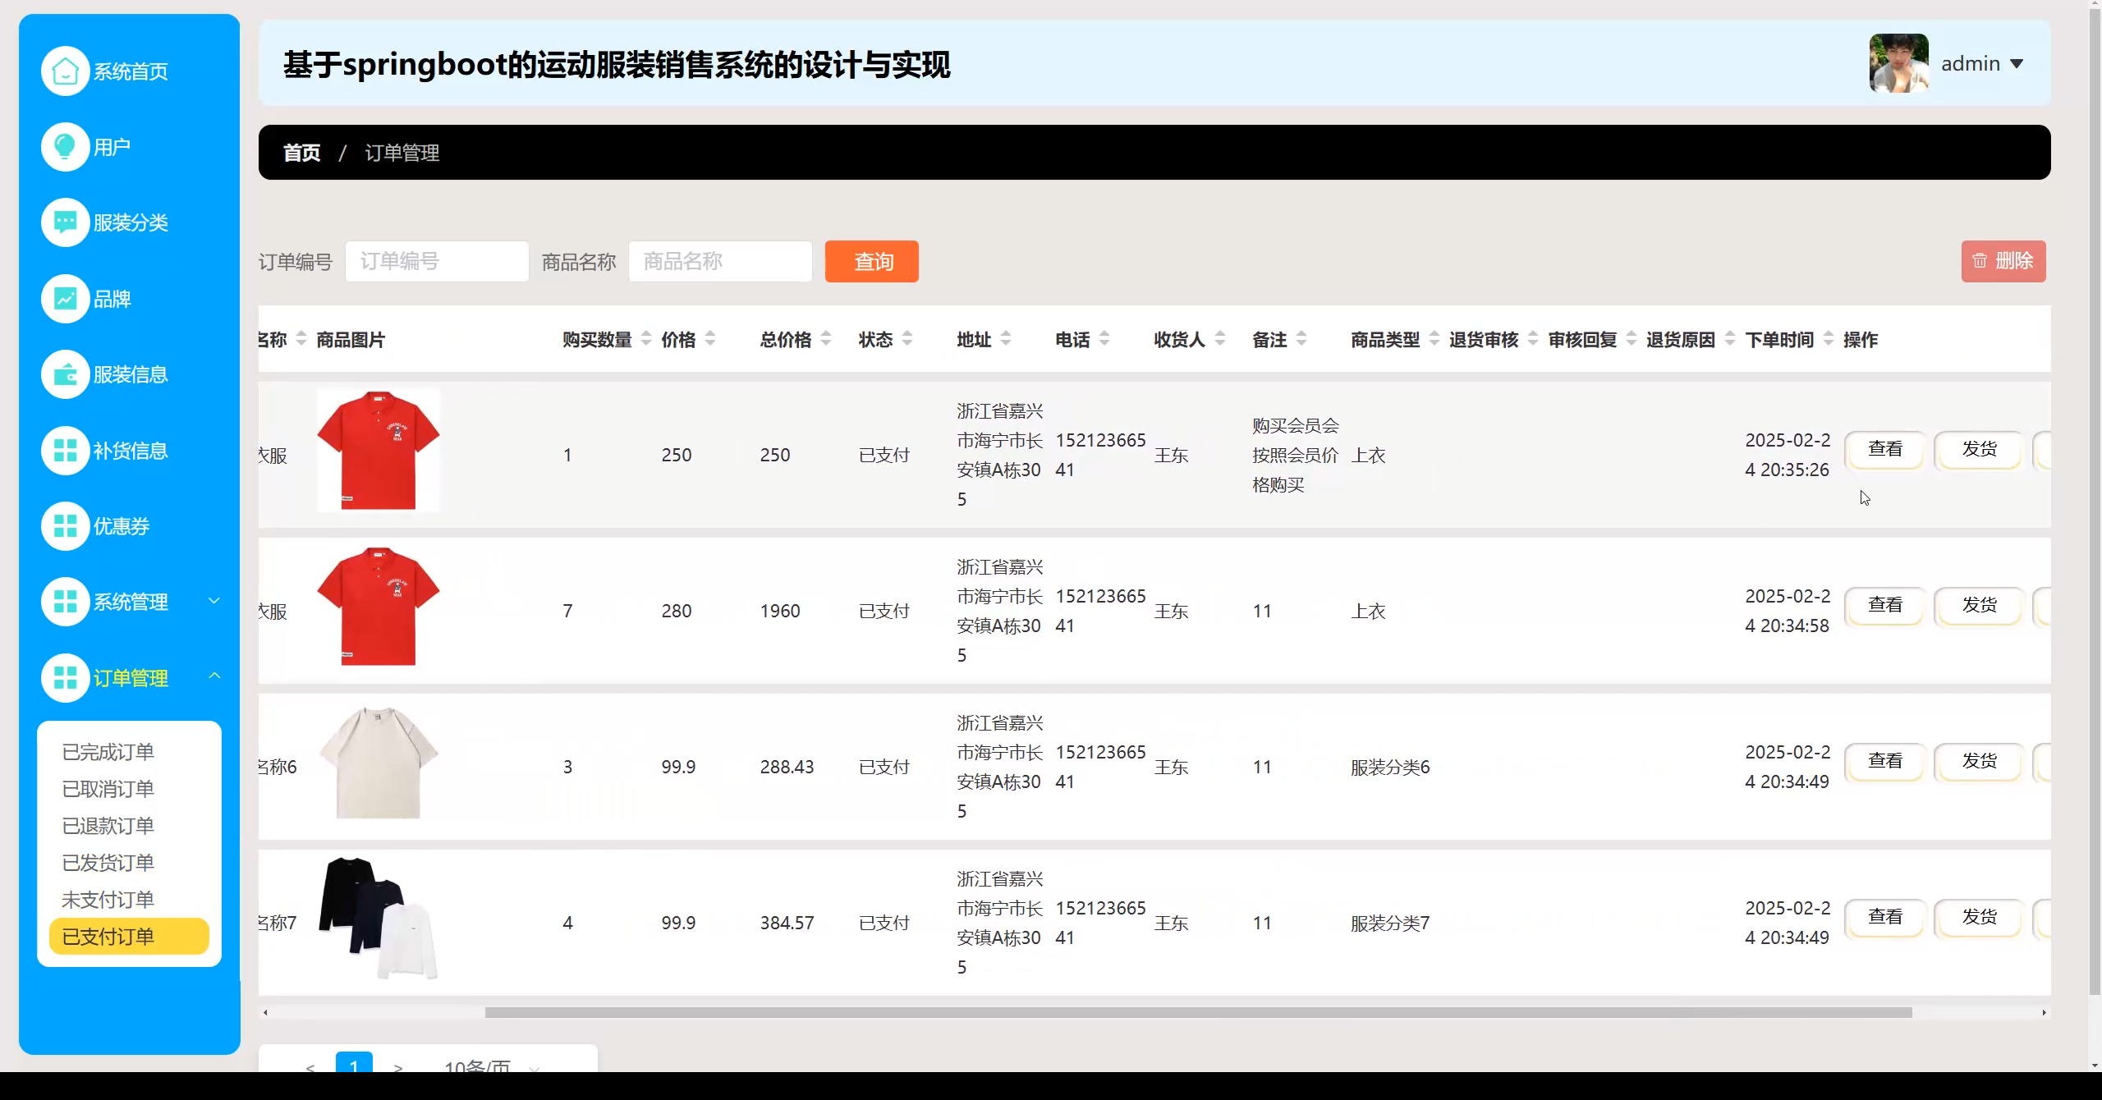Click the system home house icon
The height and width of the screenshot is (1100, 2102).
pyautogui.click(x=65, y=71)
